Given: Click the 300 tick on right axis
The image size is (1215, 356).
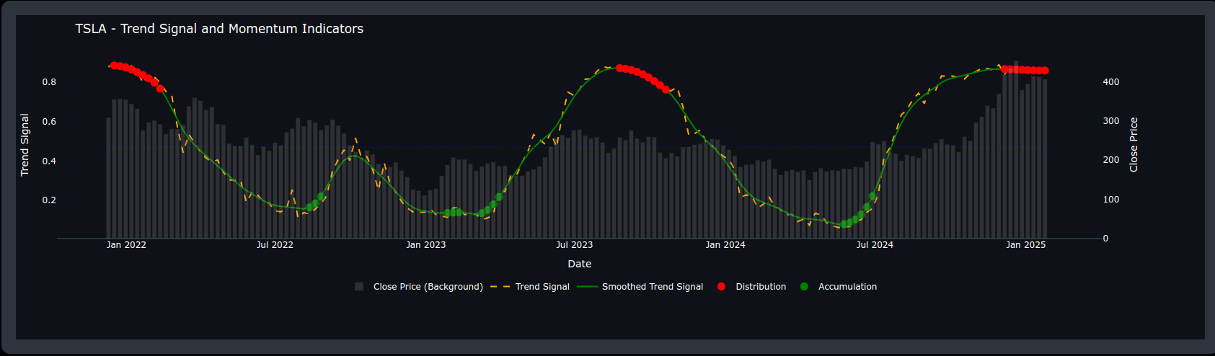Looking at the screenshot, I should 1111,121.
